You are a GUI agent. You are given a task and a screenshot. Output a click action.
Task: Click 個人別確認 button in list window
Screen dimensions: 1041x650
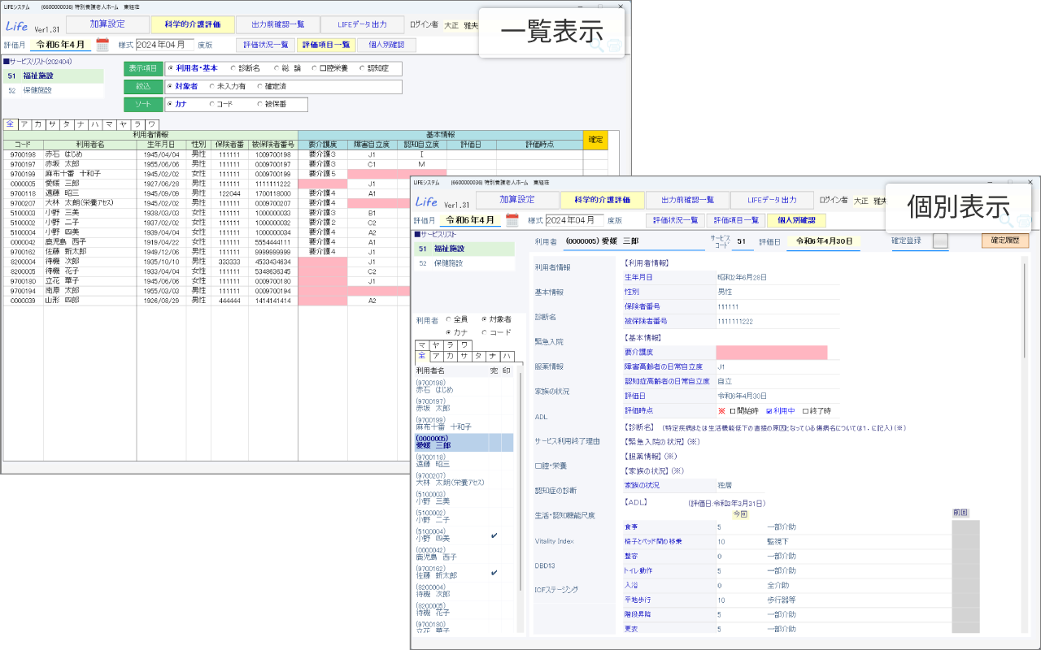(x=386, y=45)
